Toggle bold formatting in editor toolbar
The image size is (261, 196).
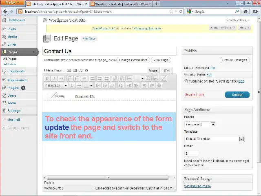tap(47, 78)
